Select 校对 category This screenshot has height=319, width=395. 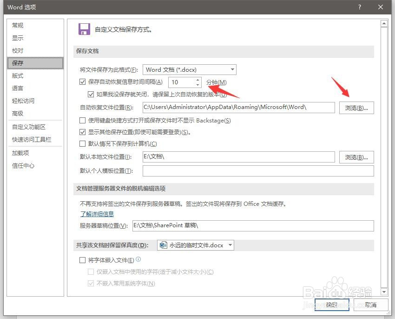coord(35,50)
